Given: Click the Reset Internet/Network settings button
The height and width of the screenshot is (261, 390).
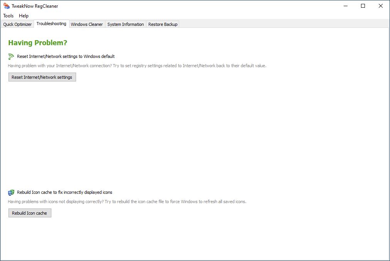Looking at the screenshot, I should [42, 77].
